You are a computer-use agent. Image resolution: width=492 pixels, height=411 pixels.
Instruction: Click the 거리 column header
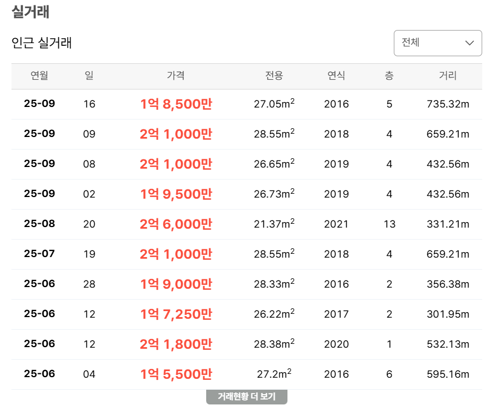(x=448, y=76)
